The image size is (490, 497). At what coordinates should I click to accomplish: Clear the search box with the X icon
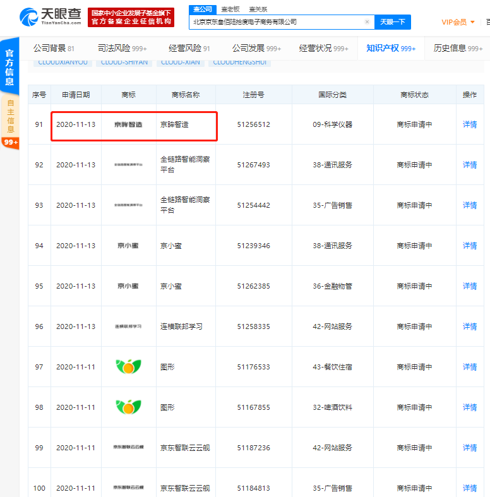367,22
